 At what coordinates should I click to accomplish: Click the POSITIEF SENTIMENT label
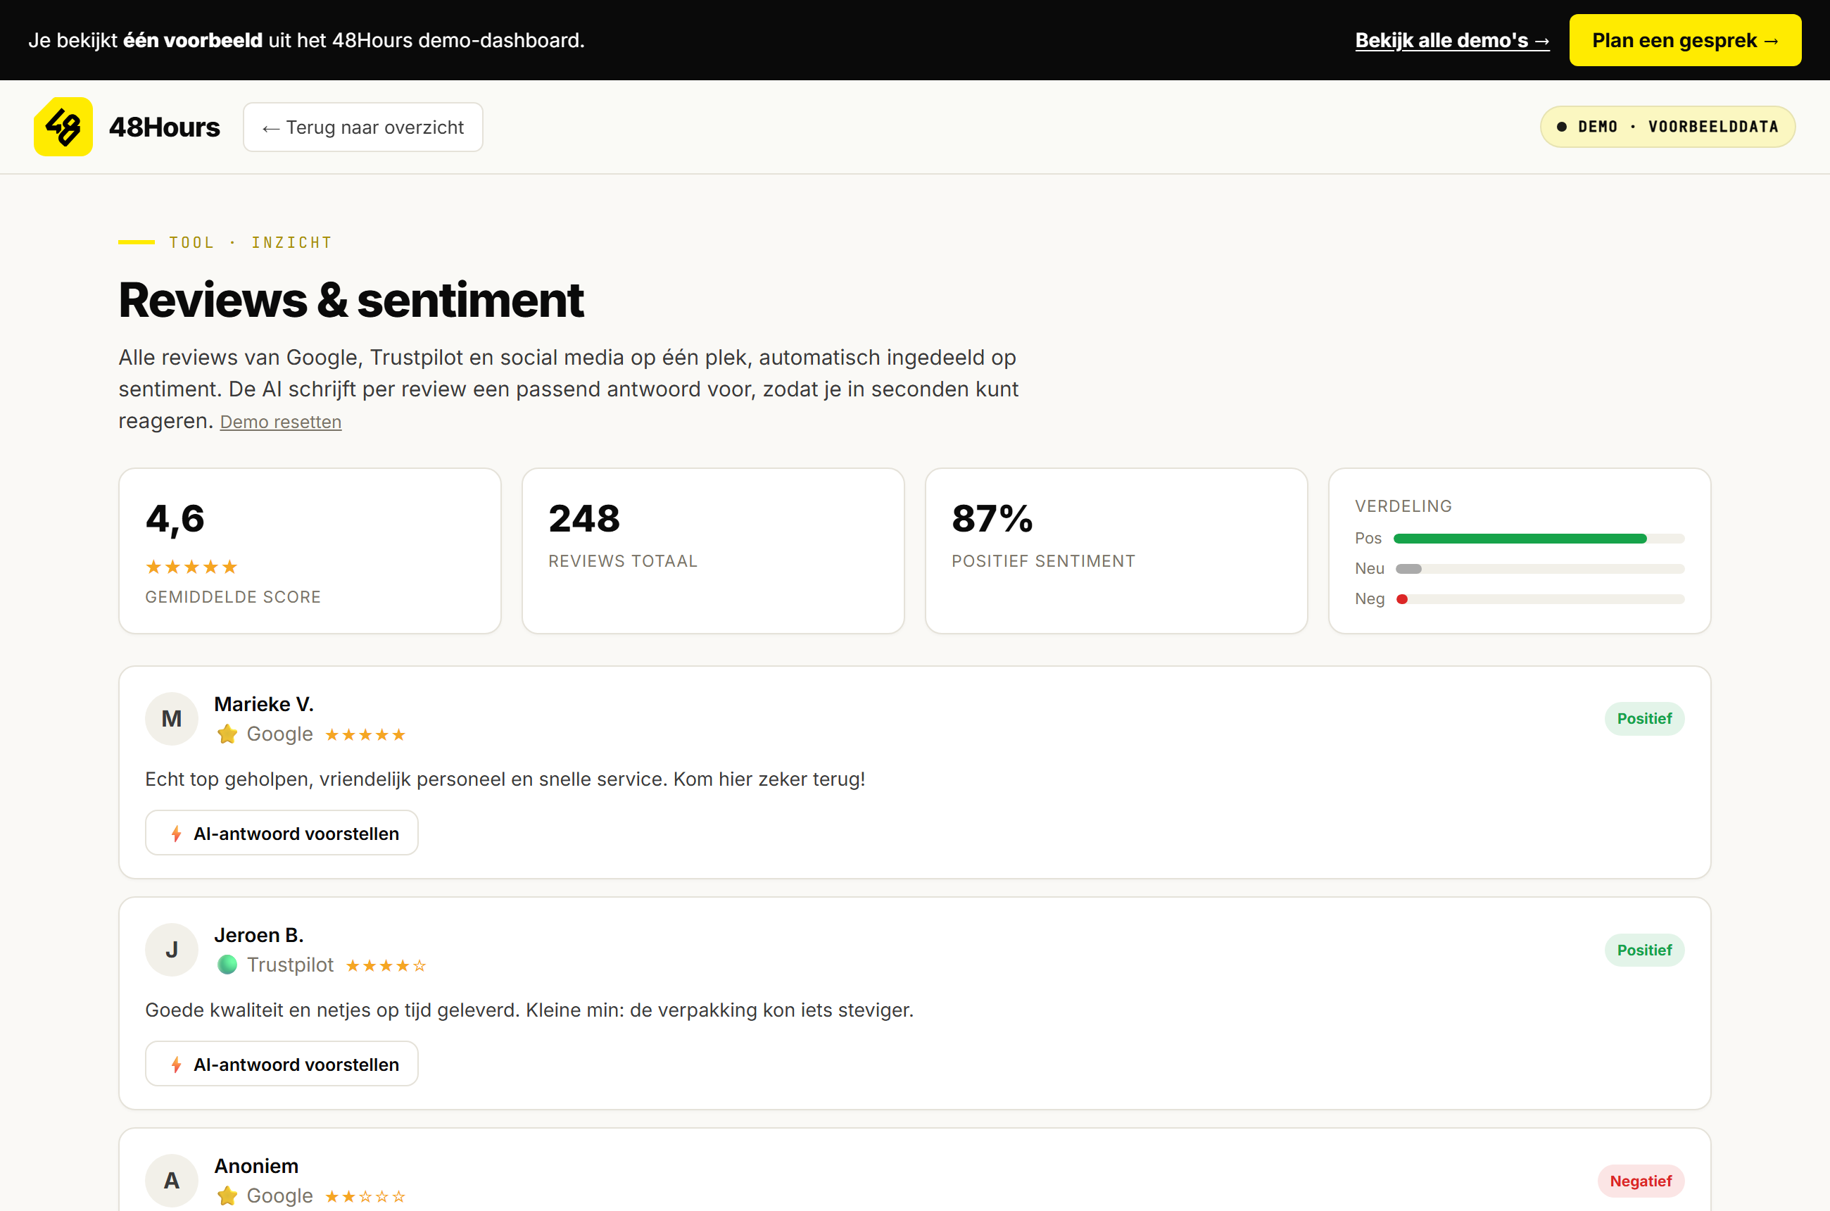tap(1043, 560)
